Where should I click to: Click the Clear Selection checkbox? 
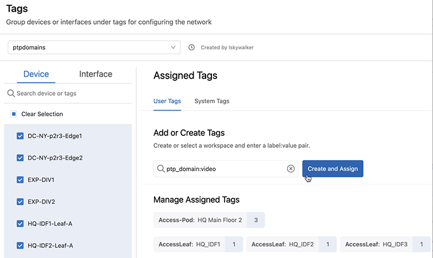point(14,114)
